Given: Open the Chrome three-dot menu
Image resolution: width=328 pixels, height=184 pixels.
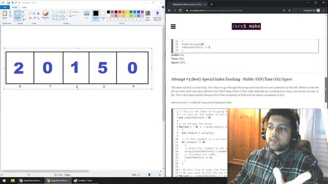Looking at the screenshot, I should pos(324,10).
